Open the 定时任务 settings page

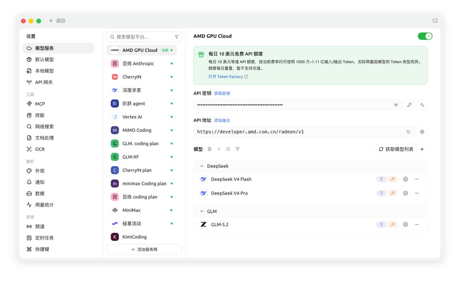[59, 238]
